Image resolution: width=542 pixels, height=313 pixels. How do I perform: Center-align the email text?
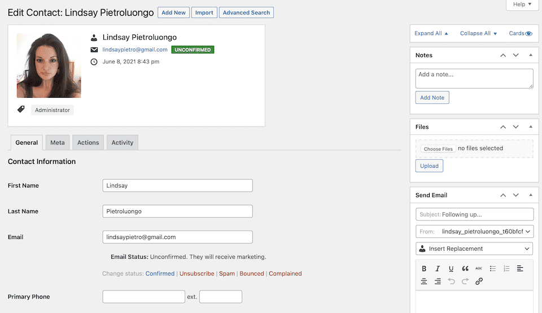(424, 281)
